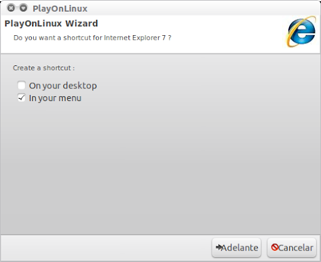Screen dimensions: 321x262
Task: Click the red prohibited icon on Cancelar
Action: tap(275, 248)
